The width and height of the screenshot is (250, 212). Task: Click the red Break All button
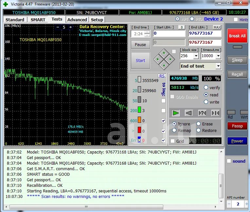237,36
